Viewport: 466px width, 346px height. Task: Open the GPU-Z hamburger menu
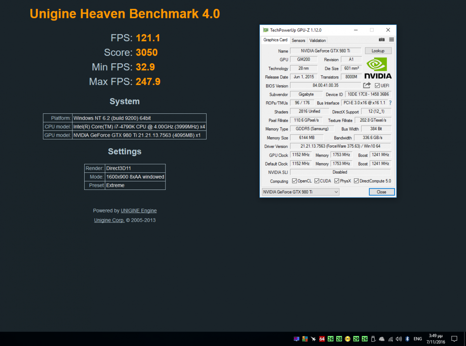(391, 40)
